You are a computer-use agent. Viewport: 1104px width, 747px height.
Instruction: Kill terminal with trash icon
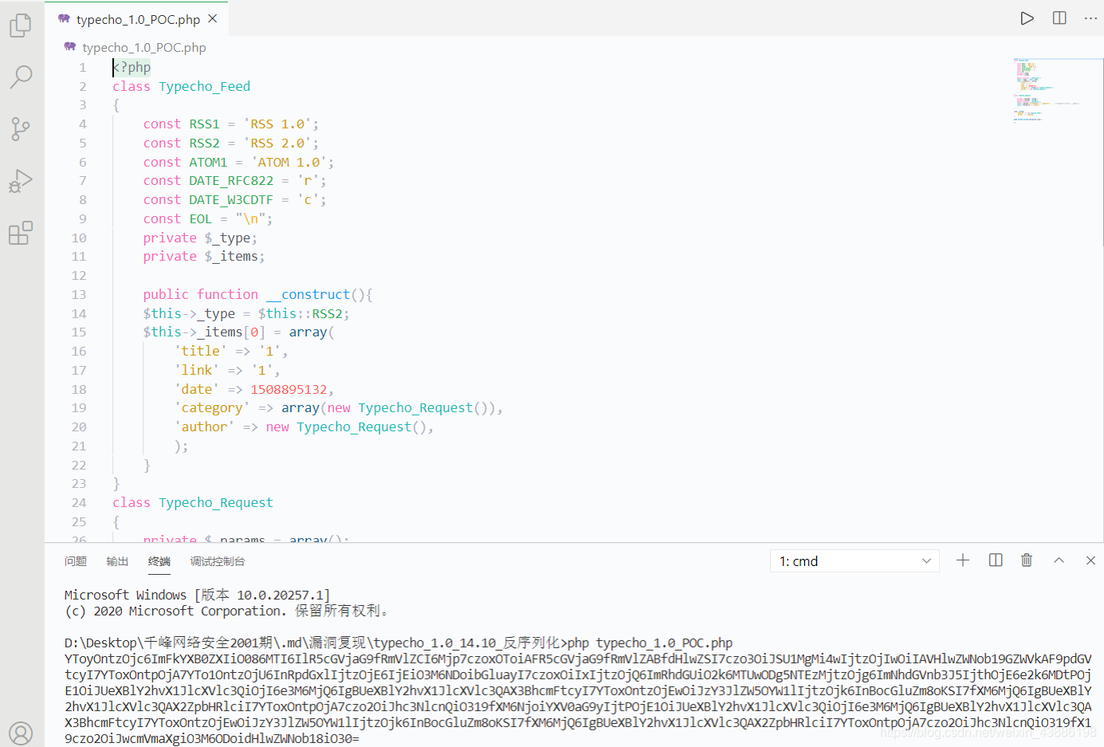point(1027,560)
